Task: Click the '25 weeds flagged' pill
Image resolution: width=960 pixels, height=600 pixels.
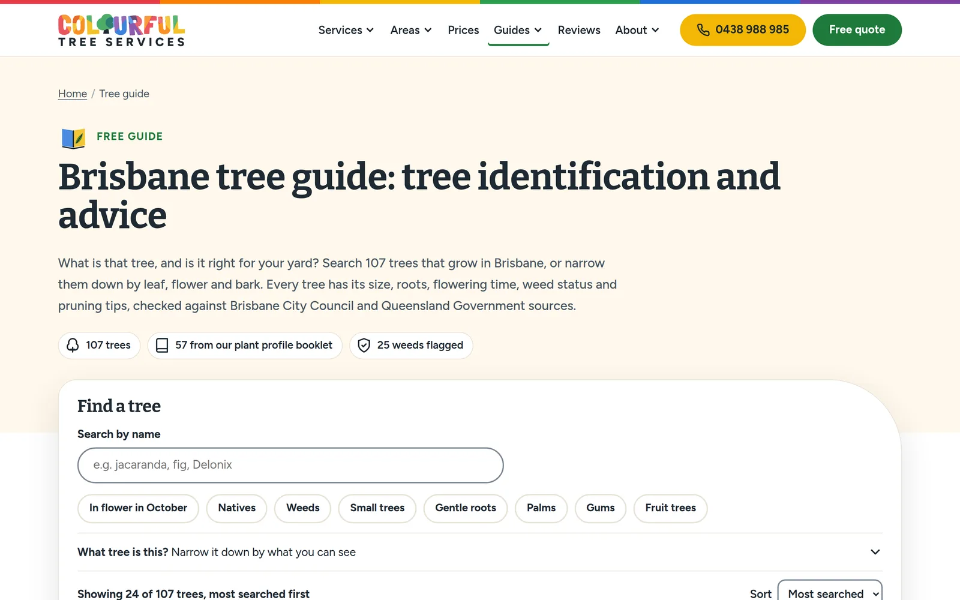Action: [x=411, y=345]
